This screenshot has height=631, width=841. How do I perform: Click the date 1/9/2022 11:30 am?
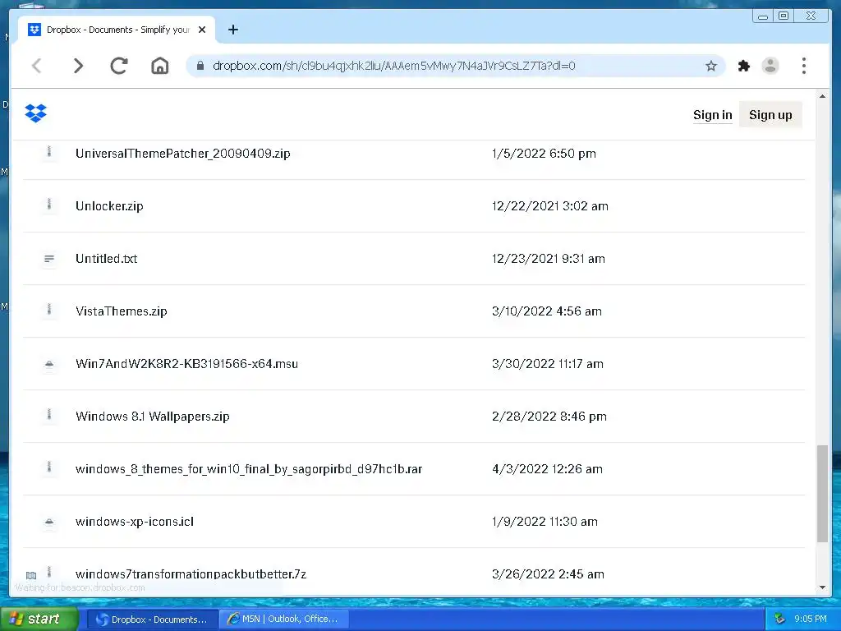pos(545,522)
